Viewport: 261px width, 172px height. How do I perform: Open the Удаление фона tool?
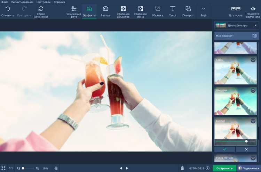pyautogui.click(x=140, y=12)
